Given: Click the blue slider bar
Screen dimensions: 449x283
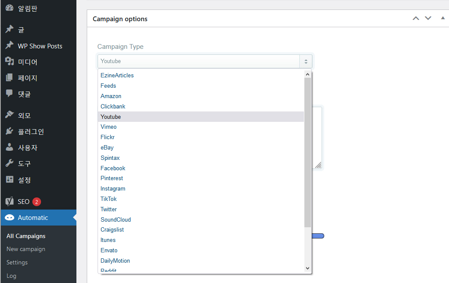Looking at the screenshot, I should click(x=318, y=236).
